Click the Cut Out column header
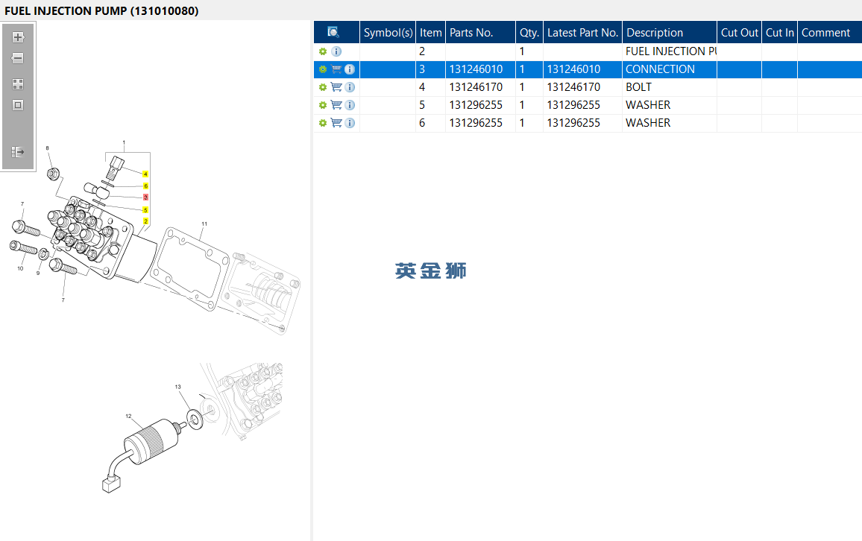Screen dimensions: 862x541 click(x=740, y=32)
